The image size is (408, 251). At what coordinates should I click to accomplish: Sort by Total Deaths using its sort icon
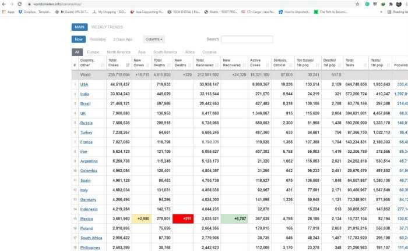point(169,65)
